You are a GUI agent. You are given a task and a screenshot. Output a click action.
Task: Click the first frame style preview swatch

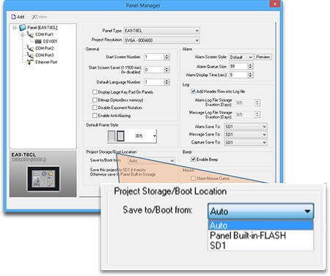click(111, 136)
